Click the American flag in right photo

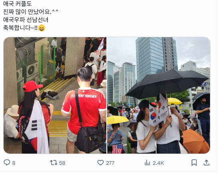(117, 149)
